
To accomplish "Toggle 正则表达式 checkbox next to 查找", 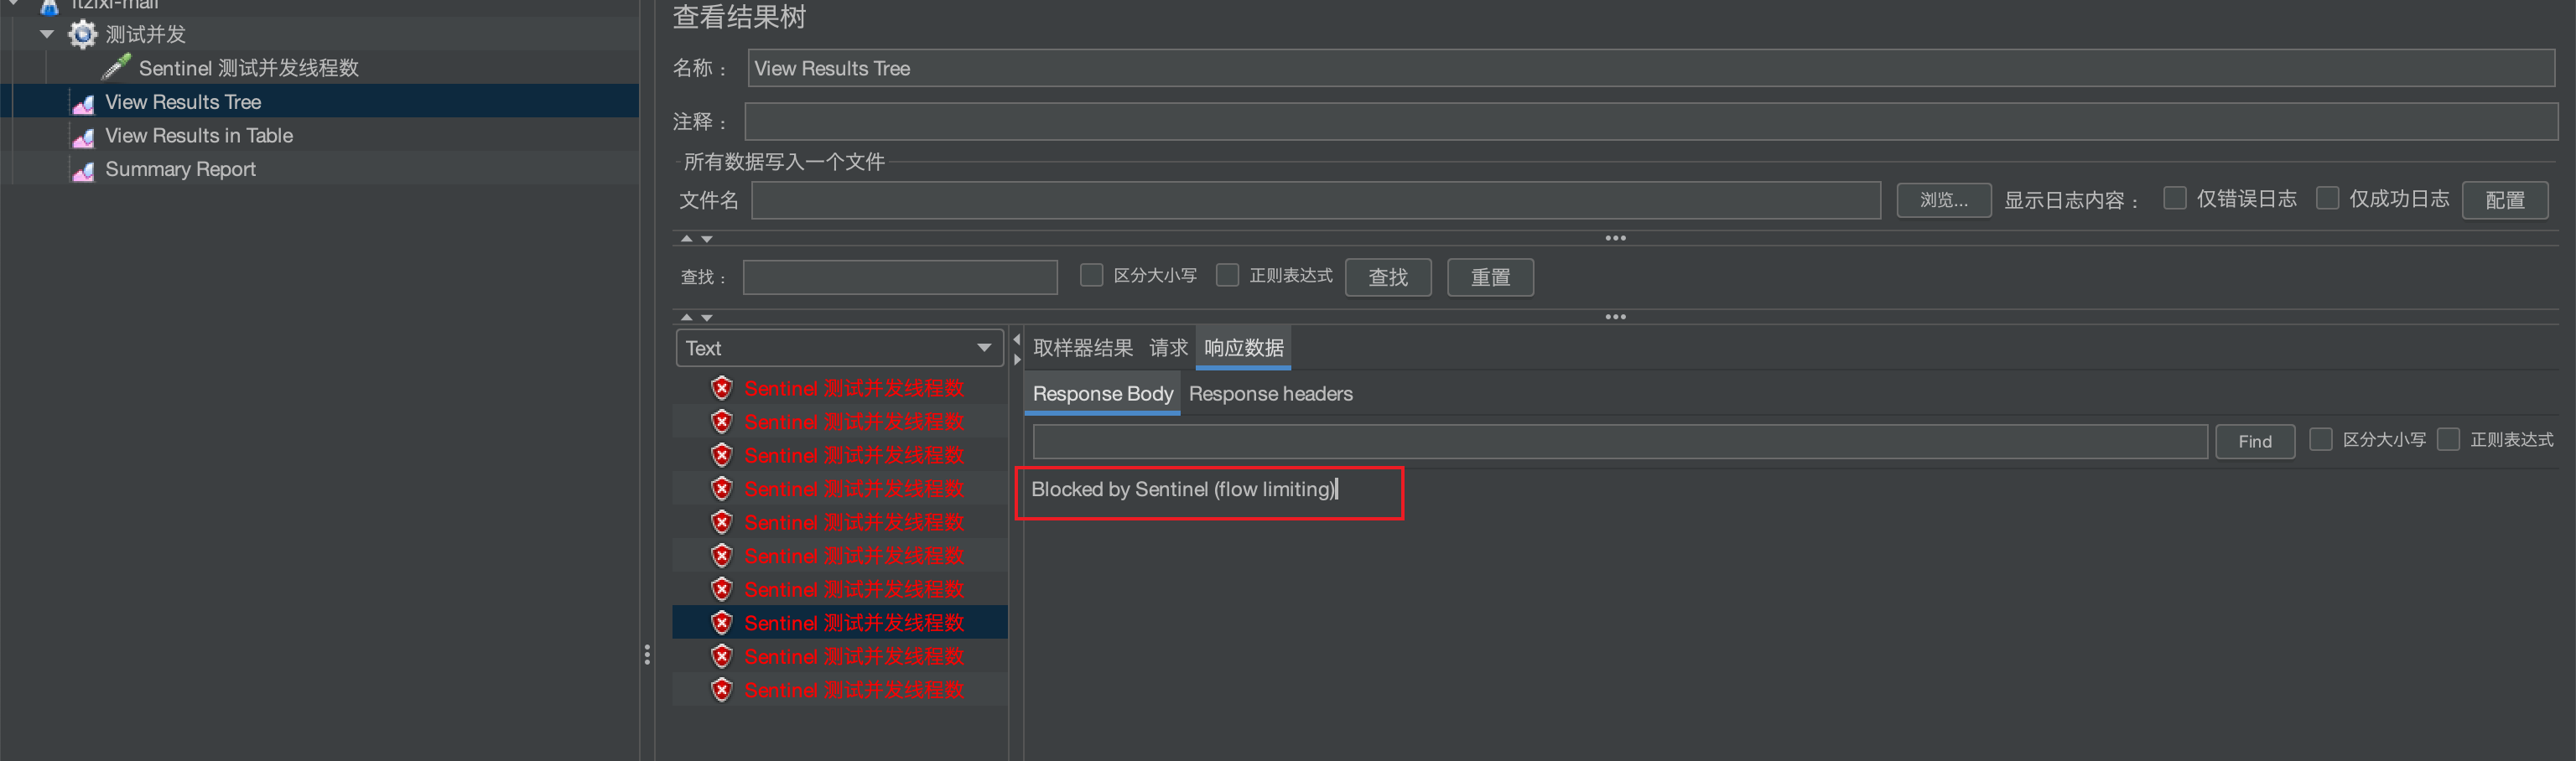I will (1227, 275).
